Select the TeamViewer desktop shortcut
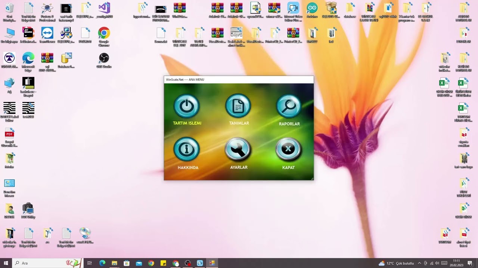478x268 pixels. tap(47, 35)
